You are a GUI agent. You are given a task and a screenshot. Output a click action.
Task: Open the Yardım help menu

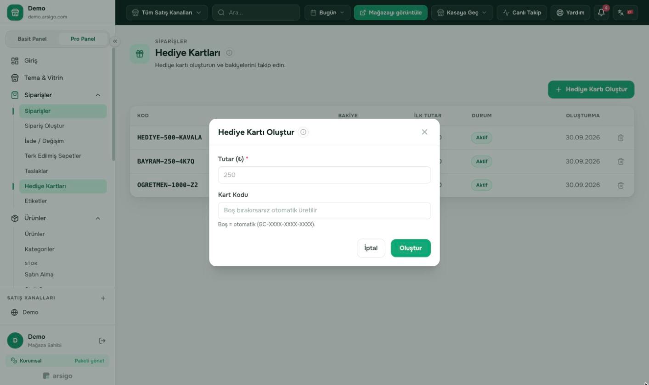point(570,12)
